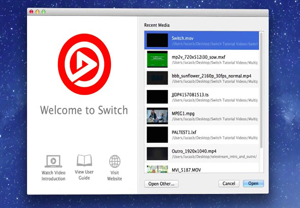Click the yellow minimize window button
The image size is (300, 208).
38,12
